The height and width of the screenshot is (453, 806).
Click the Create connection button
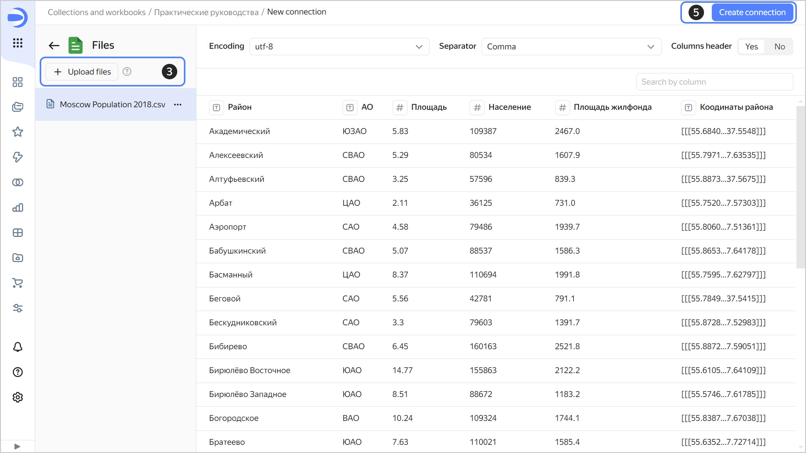[752, 12]
